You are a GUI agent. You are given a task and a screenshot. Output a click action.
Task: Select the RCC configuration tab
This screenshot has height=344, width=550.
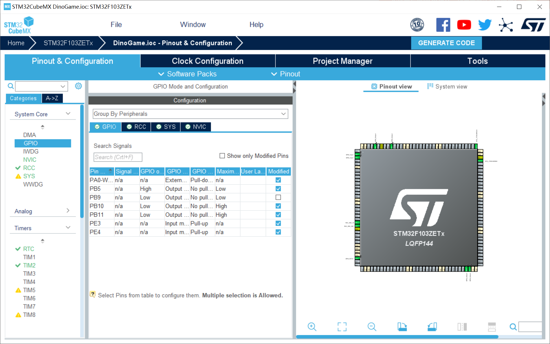coord(136,127)
